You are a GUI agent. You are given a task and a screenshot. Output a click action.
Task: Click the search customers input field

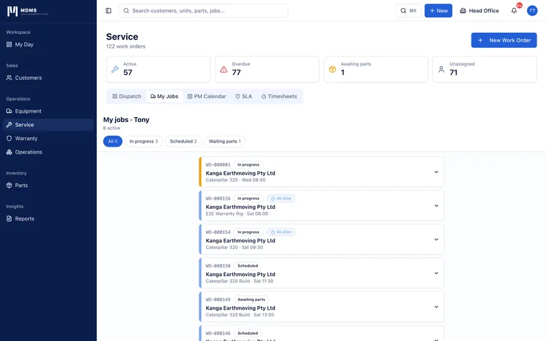pos(203,11)
